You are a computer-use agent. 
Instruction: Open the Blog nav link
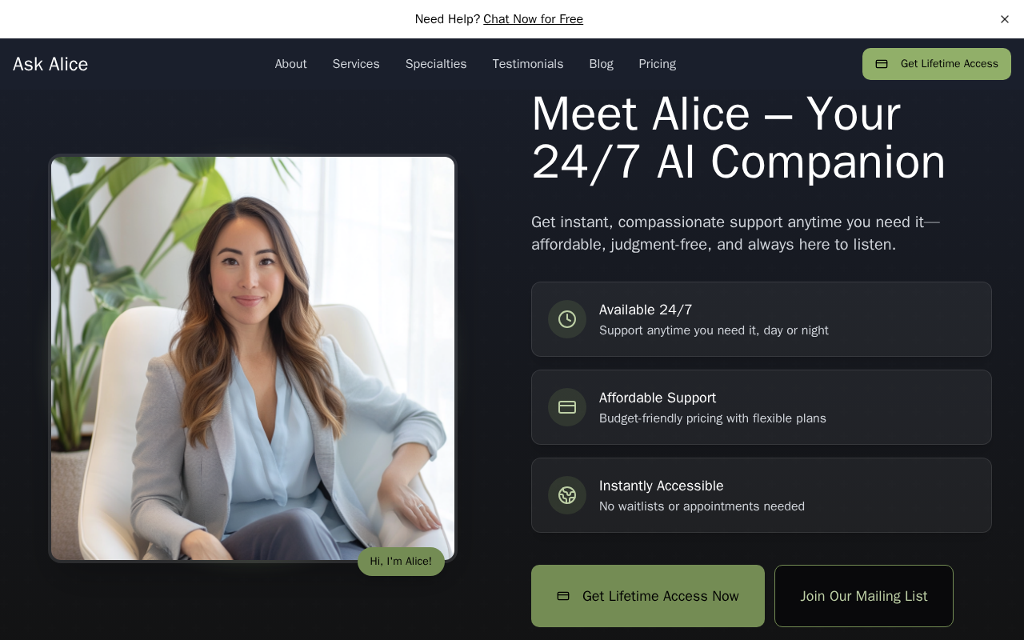coord(602,64)
